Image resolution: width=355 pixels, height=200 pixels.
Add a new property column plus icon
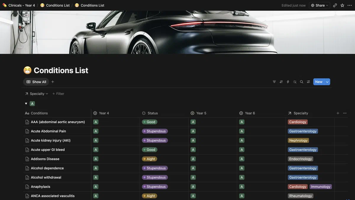338,113
